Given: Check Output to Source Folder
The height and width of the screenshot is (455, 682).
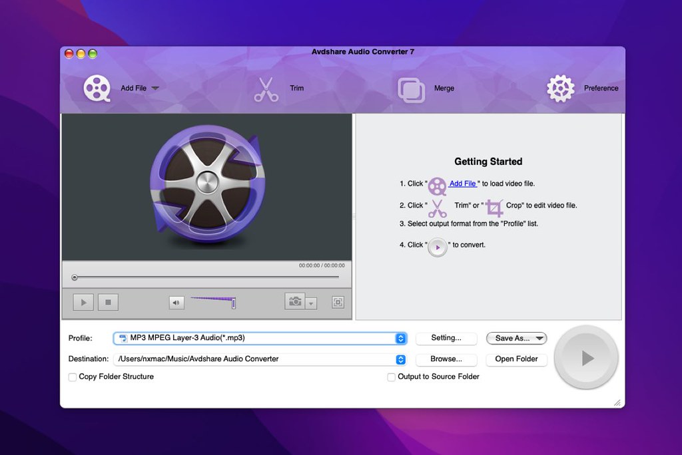Looking at the screenshot, I should pyautogui.click(x=391, y=377).
